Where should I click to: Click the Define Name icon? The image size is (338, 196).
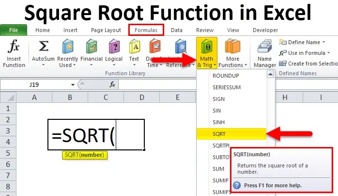click(283, 42)
